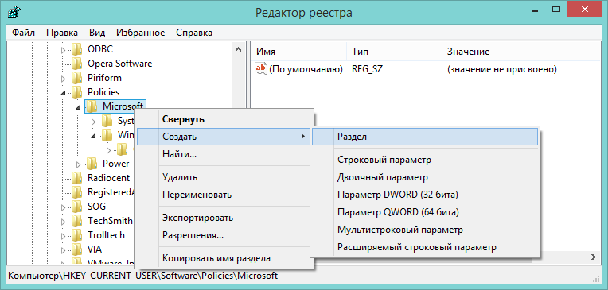The height and width of the screenshot is (290, 608).
Task: Select Параметр QWORD (64 бита)
Action: tap(425, 212)
